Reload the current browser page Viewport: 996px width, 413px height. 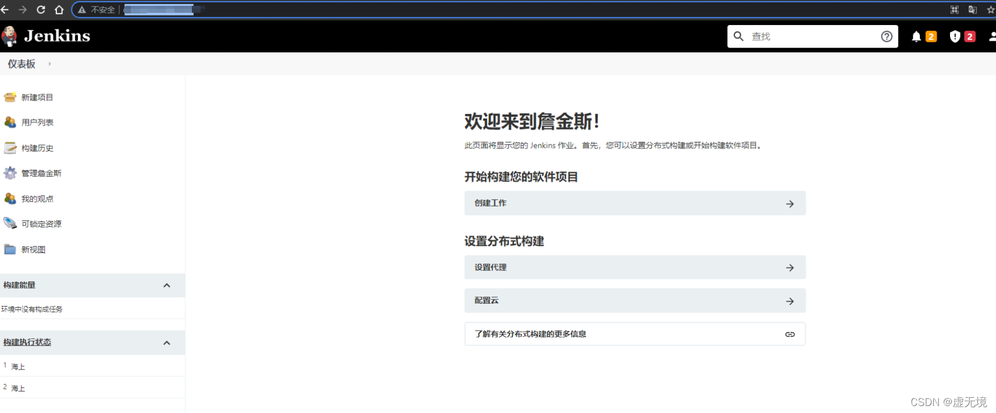coord(41,9)
